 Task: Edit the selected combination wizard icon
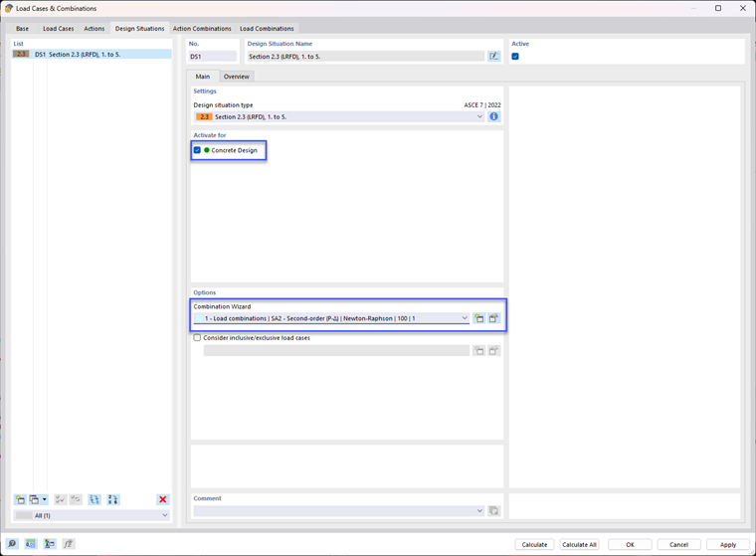(493, 318)
